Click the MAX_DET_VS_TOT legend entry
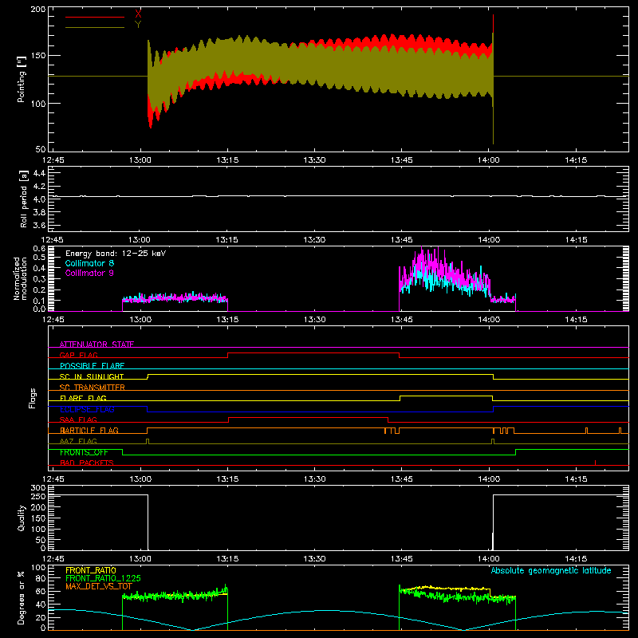Viewport: 638px width, 638px height. (98, 586)
